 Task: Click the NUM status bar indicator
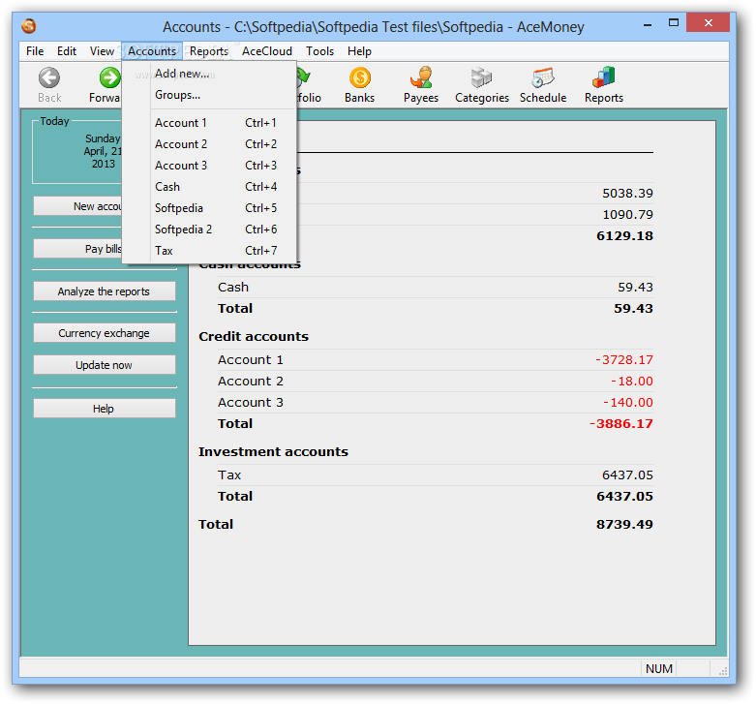[x=659, y=669]
